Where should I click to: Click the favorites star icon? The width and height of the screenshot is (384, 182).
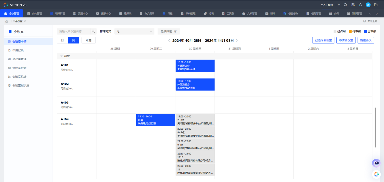pos(360,5)
